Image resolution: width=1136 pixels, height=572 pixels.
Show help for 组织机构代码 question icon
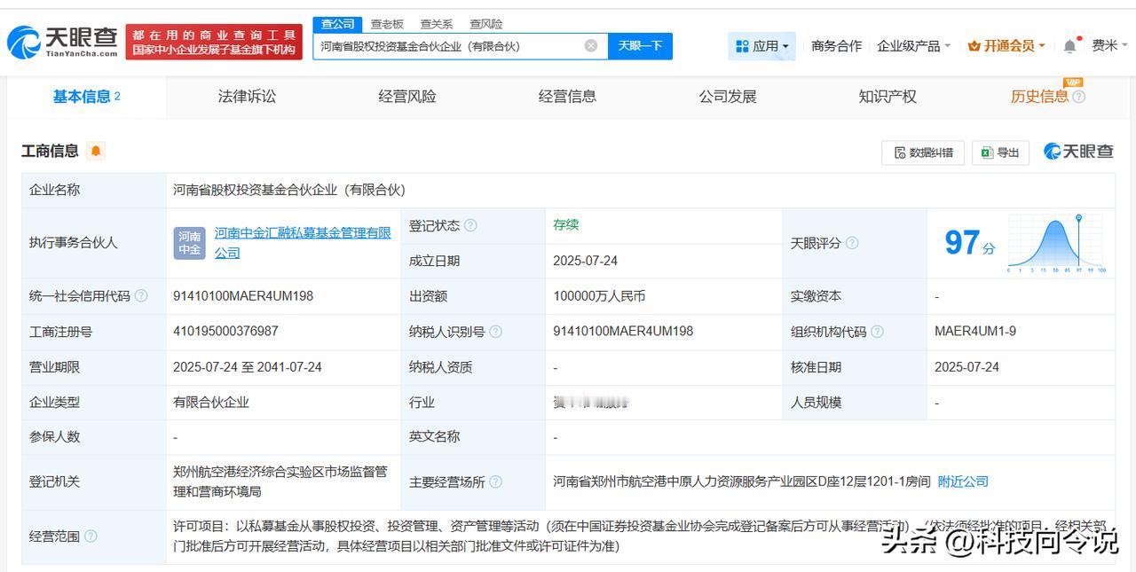coord(877,332)
